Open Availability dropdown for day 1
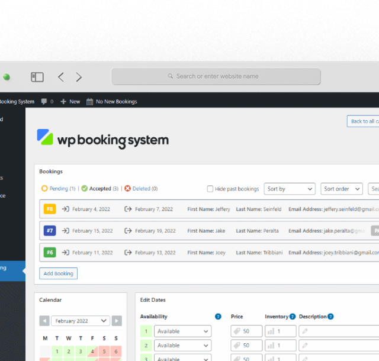The height and width of the screenshot is (361, 379). (x=182, y=331)
